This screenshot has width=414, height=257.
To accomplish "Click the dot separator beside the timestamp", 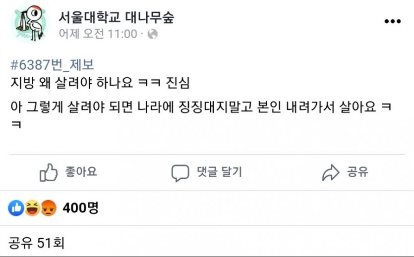I will [142, 34].
